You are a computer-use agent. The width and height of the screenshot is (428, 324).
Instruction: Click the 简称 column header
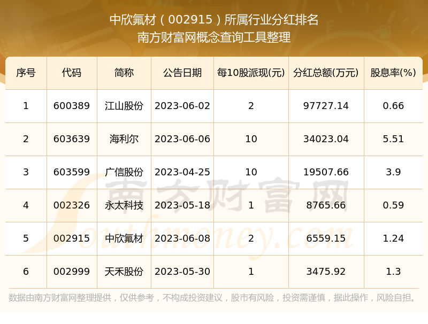click(x=124, y=73)
